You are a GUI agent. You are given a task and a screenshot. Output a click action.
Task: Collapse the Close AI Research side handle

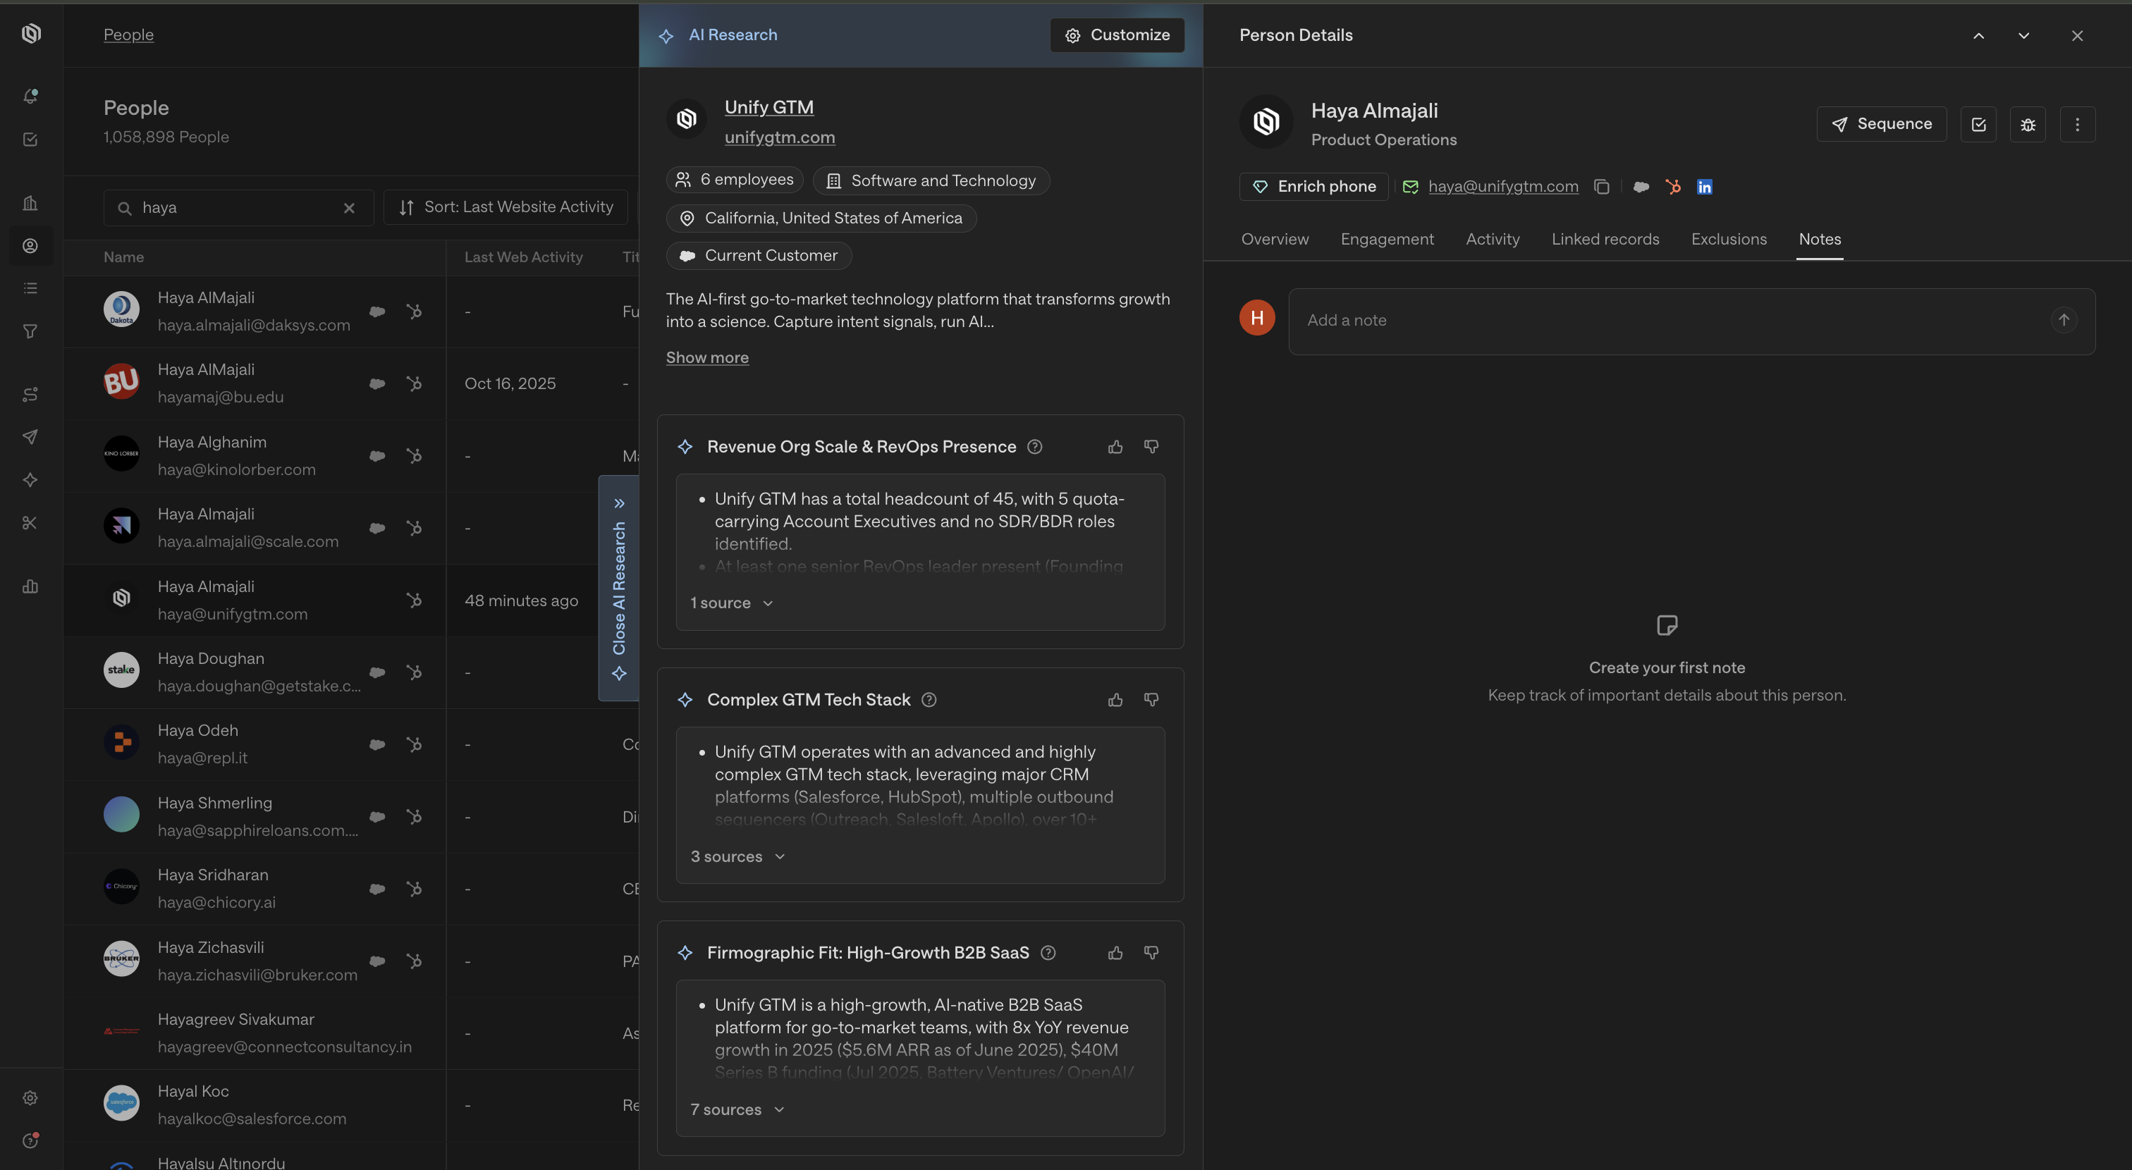pyautogui.click(x=619, y=589)
